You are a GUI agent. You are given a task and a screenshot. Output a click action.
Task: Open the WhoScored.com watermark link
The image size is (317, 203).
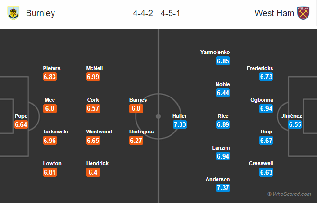tap(290, 194)
